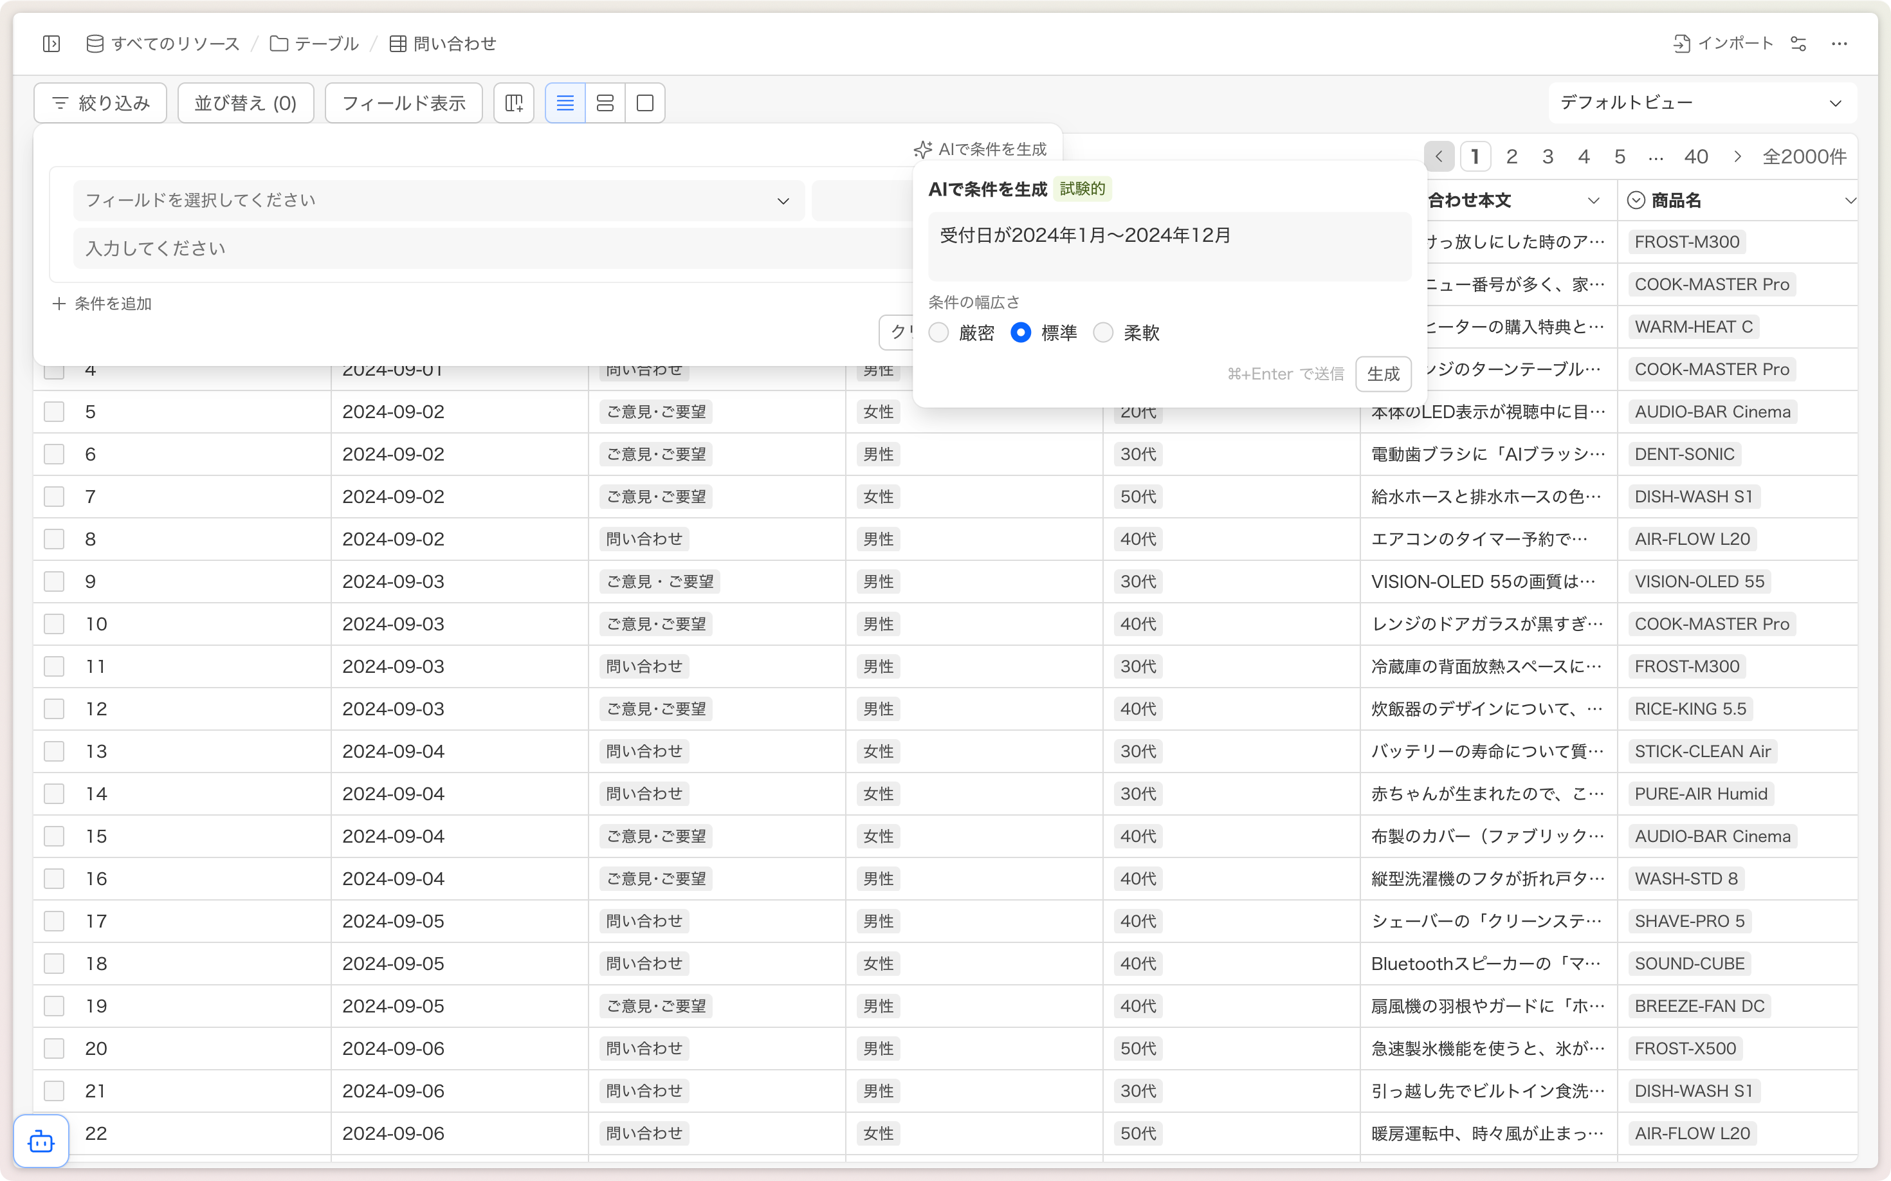Open the フィールドを選択してください dropdown
This screenshot has height=1181, width=1891.
(x=437, y=201)
